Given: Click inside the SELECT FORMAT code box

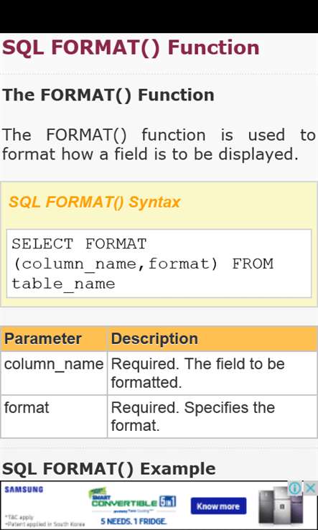Looking at the screenshot, I should click(x=159, y=264).
